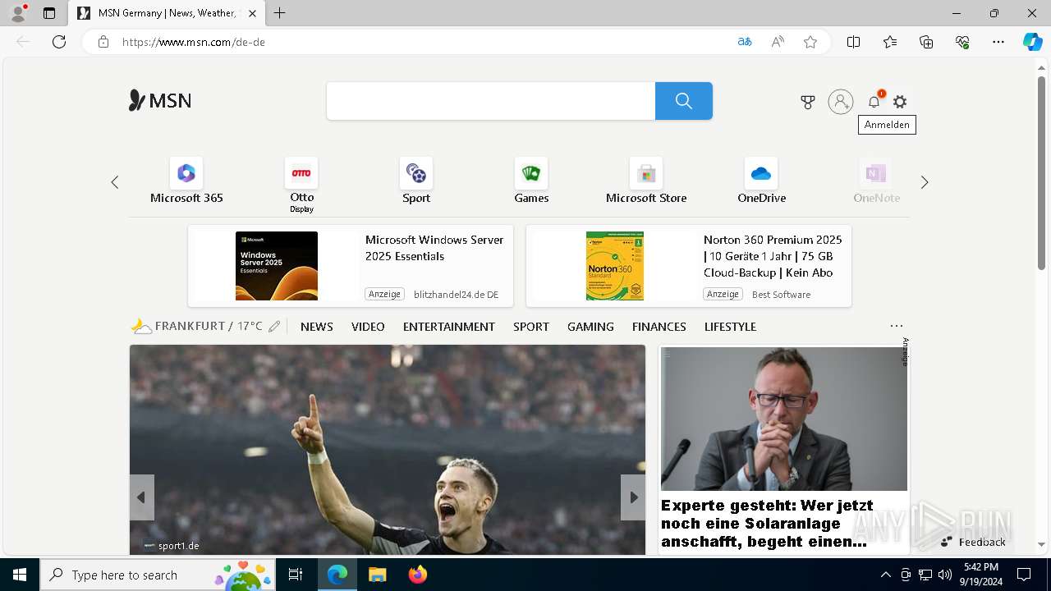
Task: Expand more categories ellipsis menu
Action: (x=897, y=327)
